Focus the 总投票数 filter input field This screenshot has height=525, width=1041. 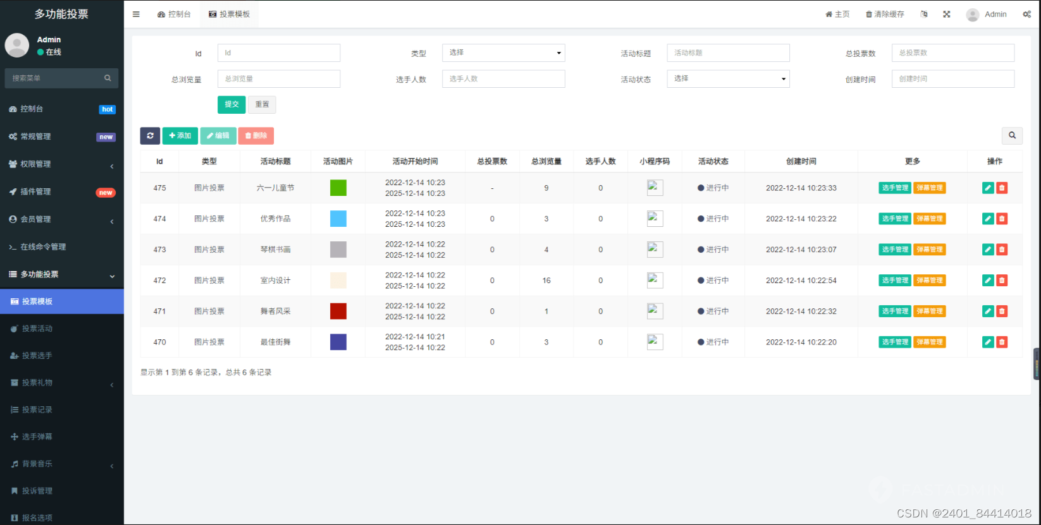click(x=953, y=52)
